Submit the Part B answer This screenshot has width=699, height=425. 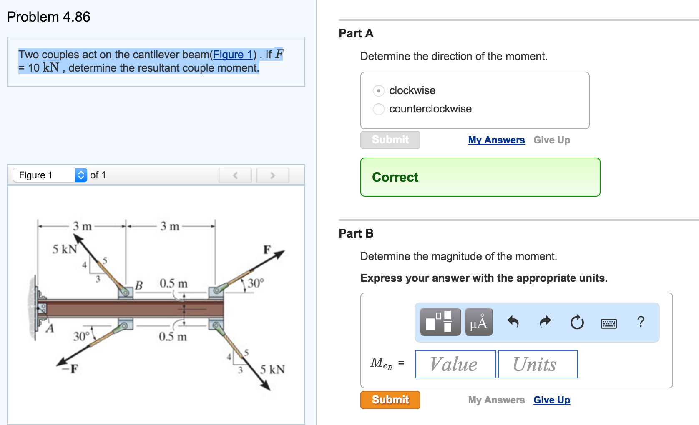[x=390, y=400]
